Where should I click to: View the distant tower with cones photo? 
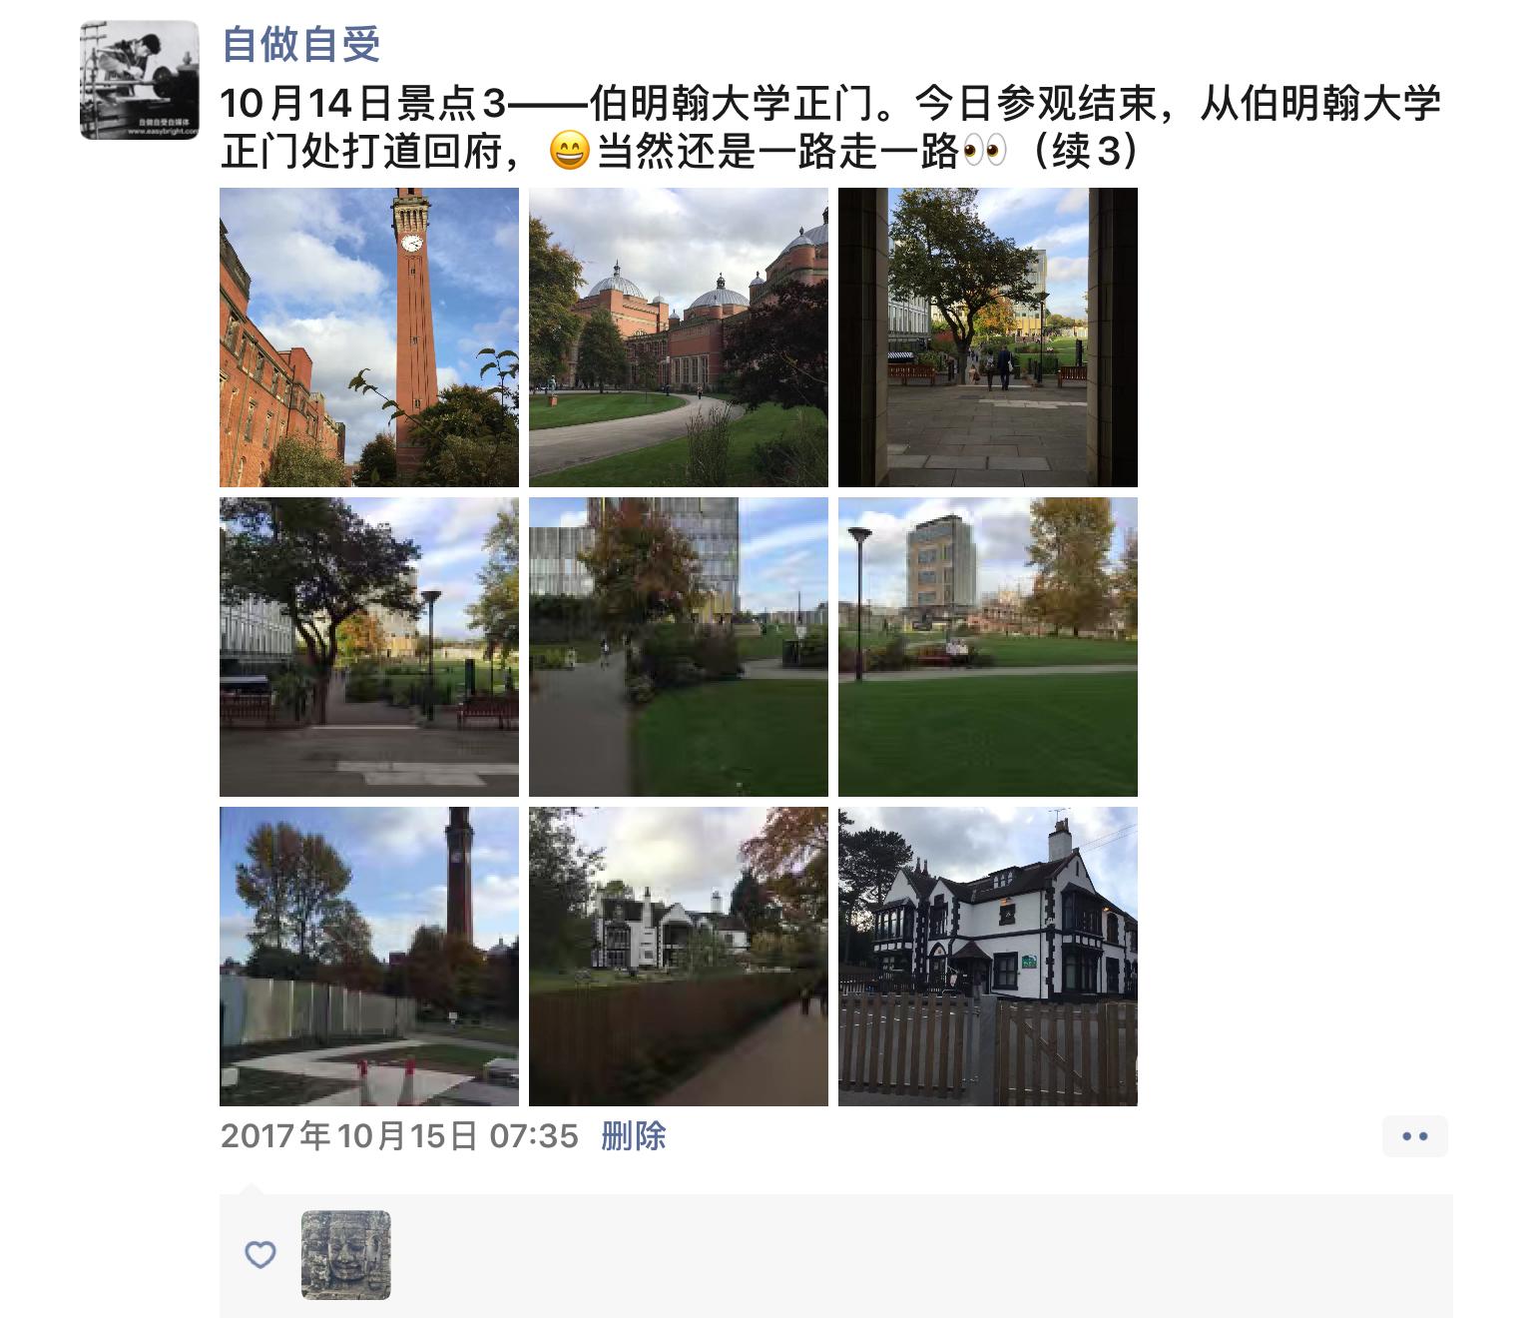[x=369, y=957]
